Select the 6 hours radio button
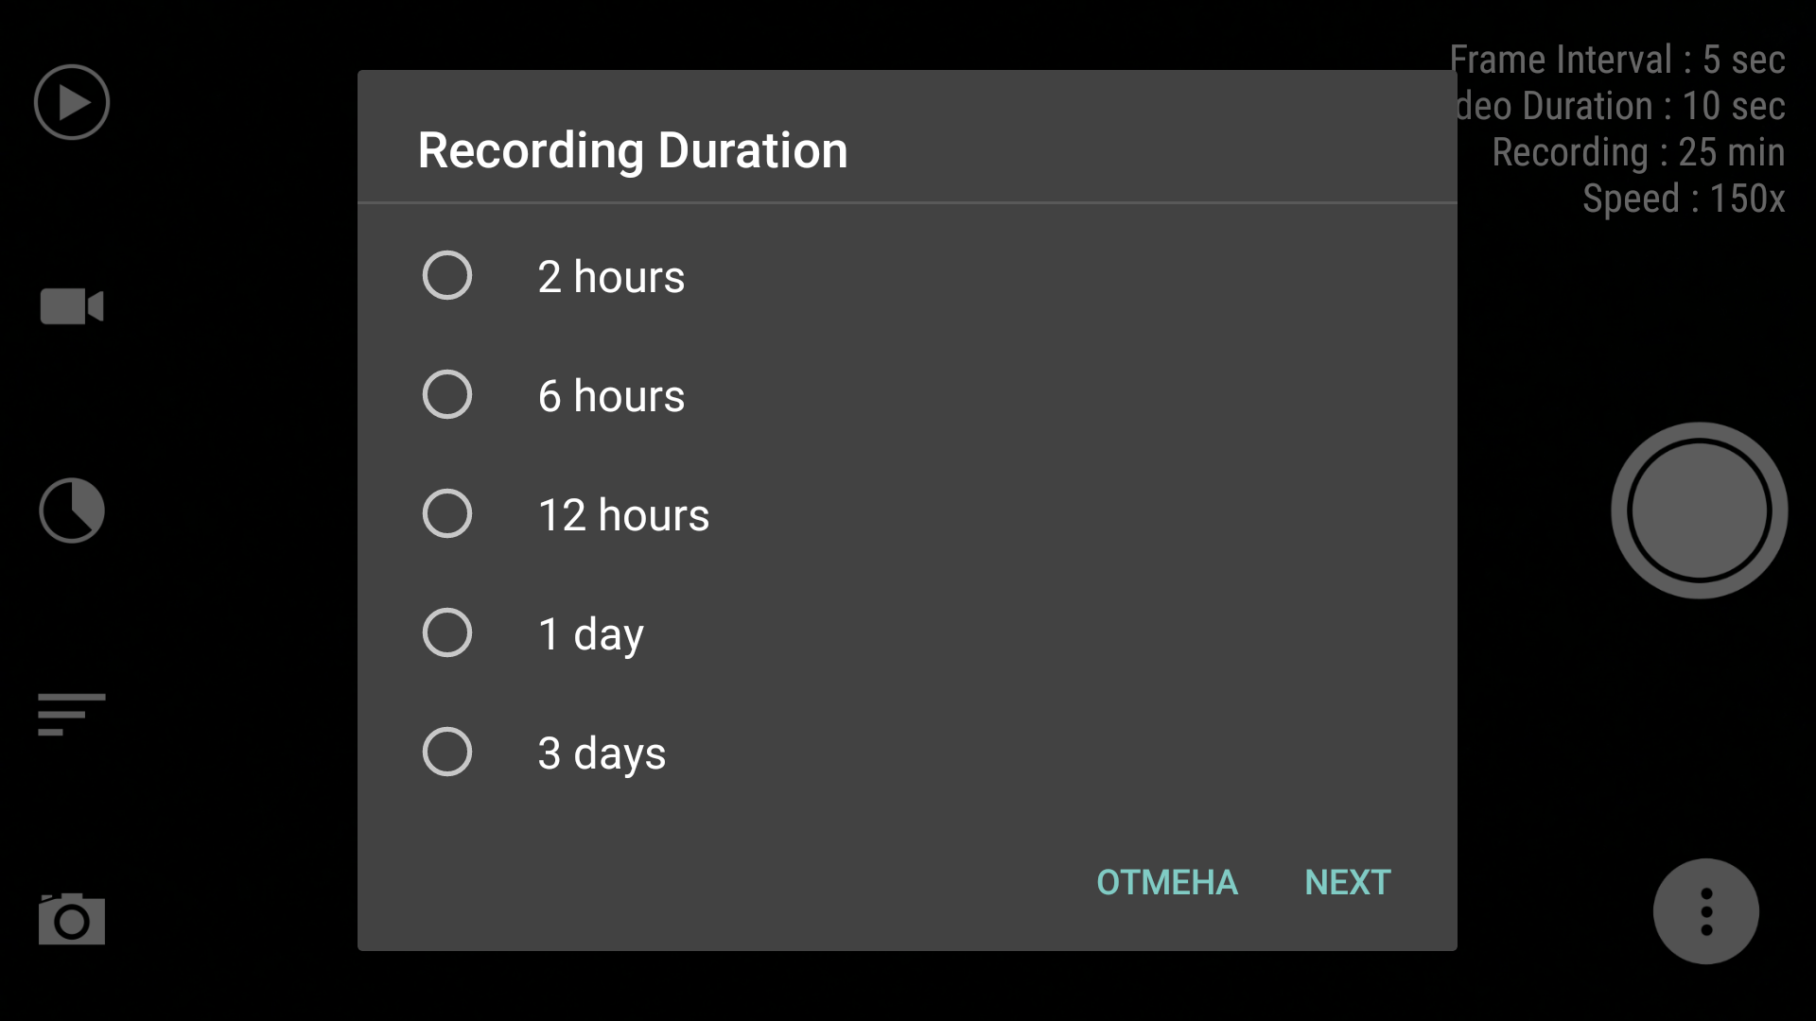The image size is (1816, 1021). (447, 394)
